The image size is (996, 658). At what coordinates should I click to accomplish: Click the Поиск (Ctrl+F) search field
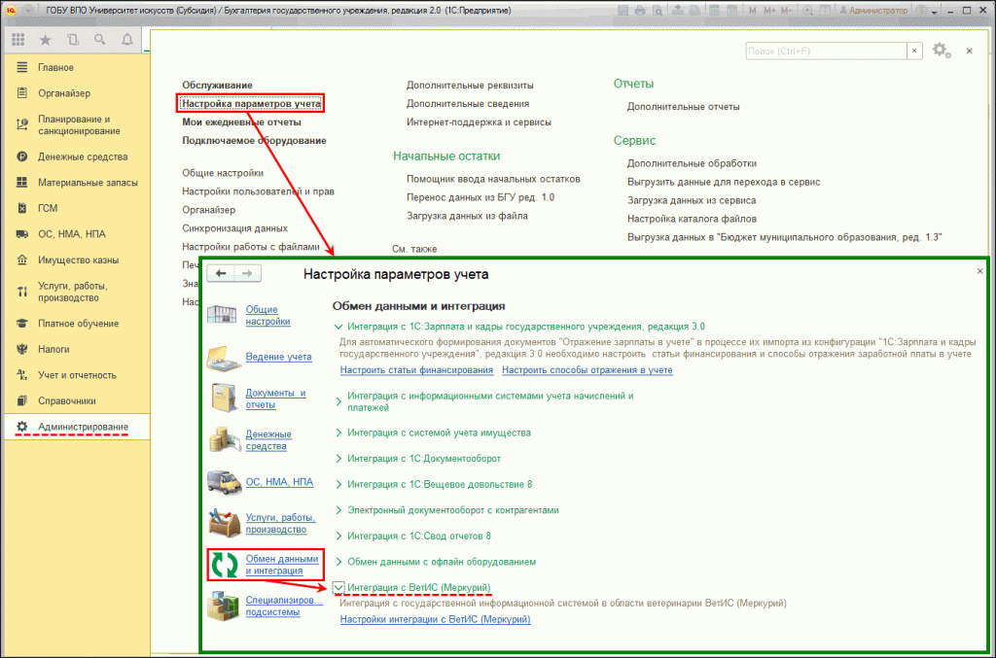(x=826, y=51)
